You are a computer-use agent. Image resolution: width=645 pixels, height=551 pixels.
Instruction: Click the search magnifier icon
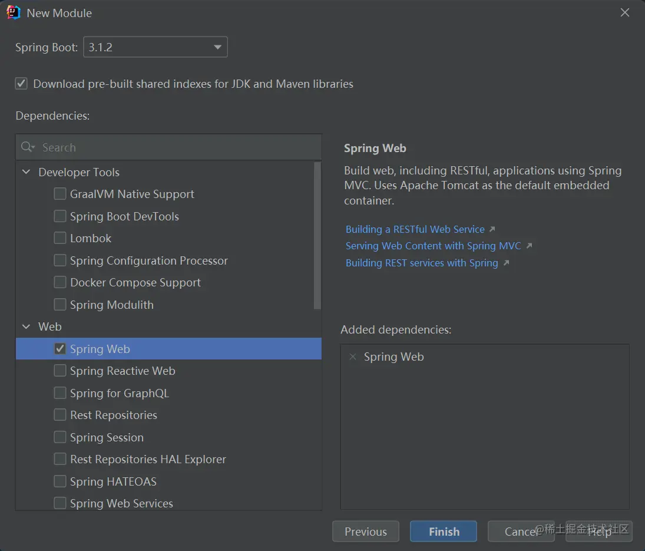click(x=28, y=147)
